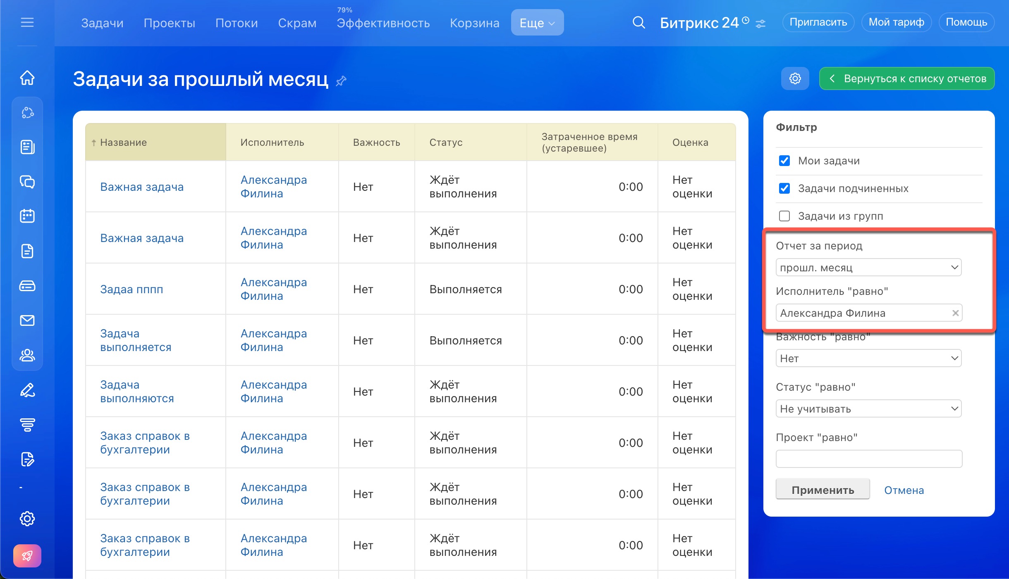The height and width of the screenshot is (579, 1009).
Task: Click Выполняется status in Задаа пппп row
Action: pyautogui.click(x=465, y=289)
